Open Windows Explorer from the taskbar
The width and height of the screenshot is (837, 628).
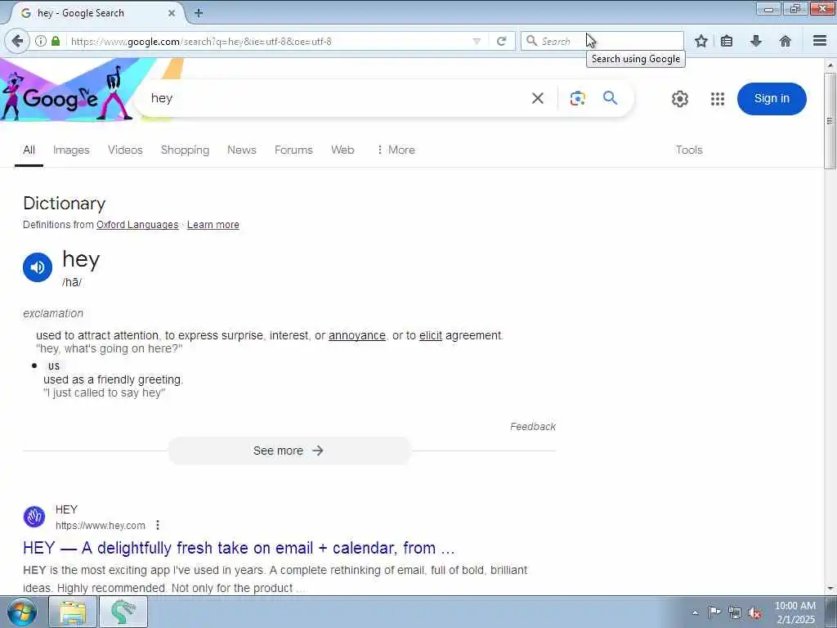(x=73, y=612)
